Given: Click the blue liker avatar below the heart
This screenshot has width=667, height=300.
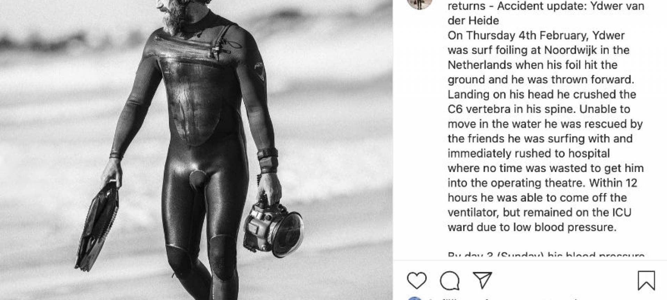Looking at the screenshot, I should [414, 298].
